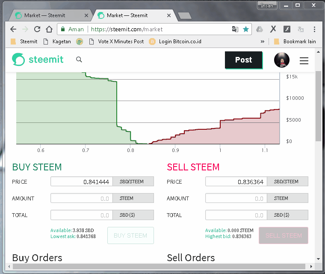Click the vertical scrollbar thumb

tap(318, 106)
